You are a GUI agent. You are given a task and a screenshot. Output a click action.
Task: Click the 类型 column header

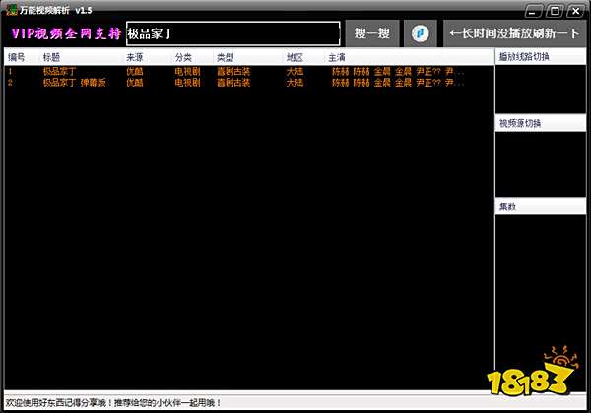coord(226,58)
